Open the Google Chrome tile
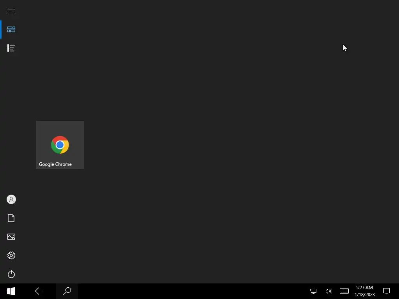Screen dimensions: 399x299 [x=60, y=145]
